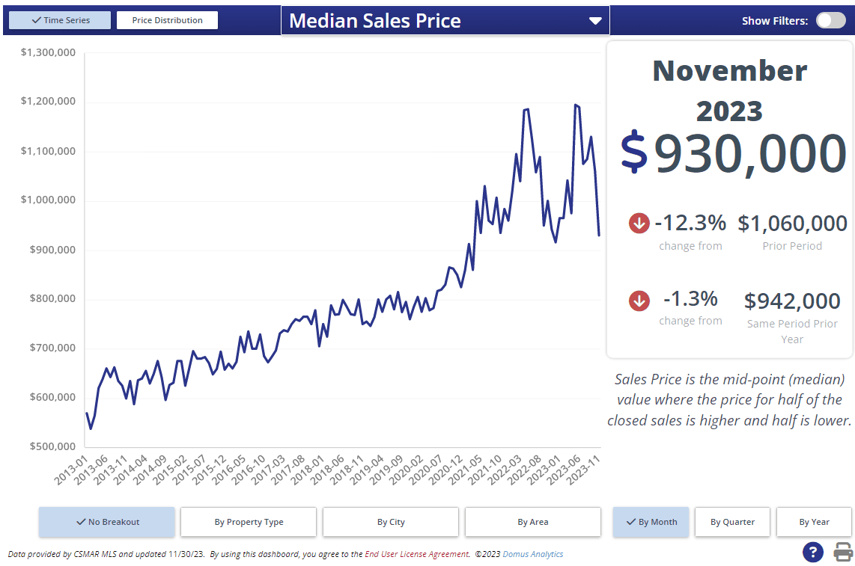
Task: Break out data By Area
Action: [533, 522]
